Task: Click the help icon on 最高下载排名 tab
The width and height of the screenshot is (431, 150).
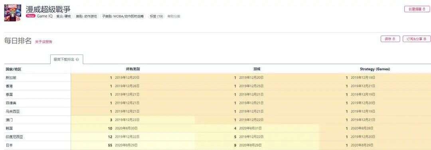Action: [x=77, y=59]
